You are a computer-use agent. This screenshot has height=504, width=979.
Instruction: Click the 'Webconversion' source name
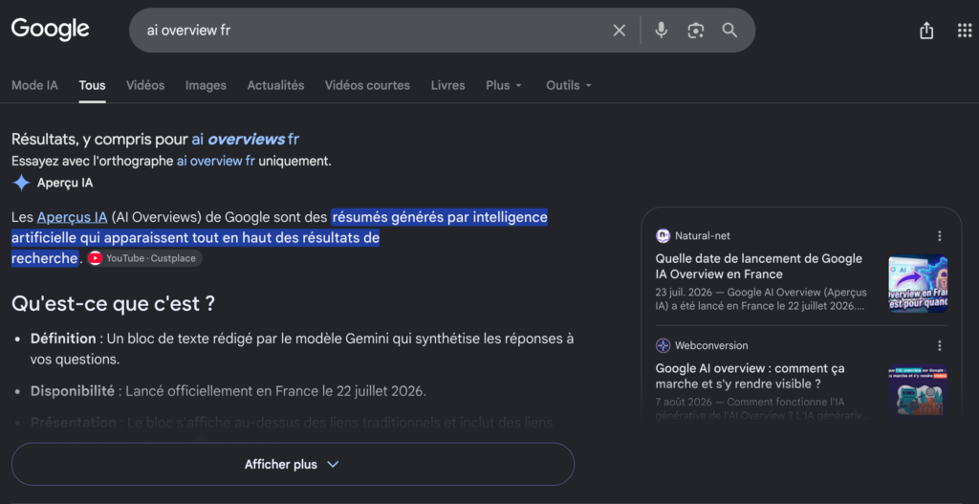pyautogui.click(x=711, y=345)
